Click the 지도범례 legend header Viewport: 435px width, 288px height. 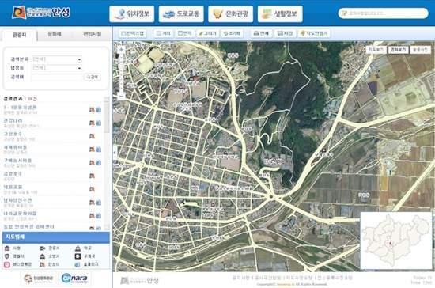[56, 237]
